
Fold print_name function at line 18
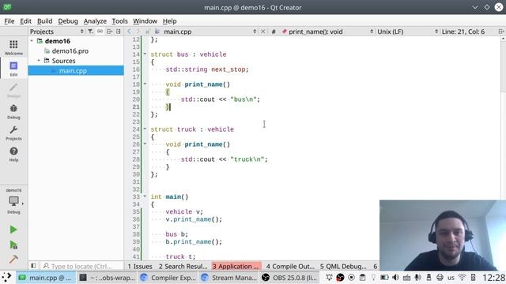(145, 84)
